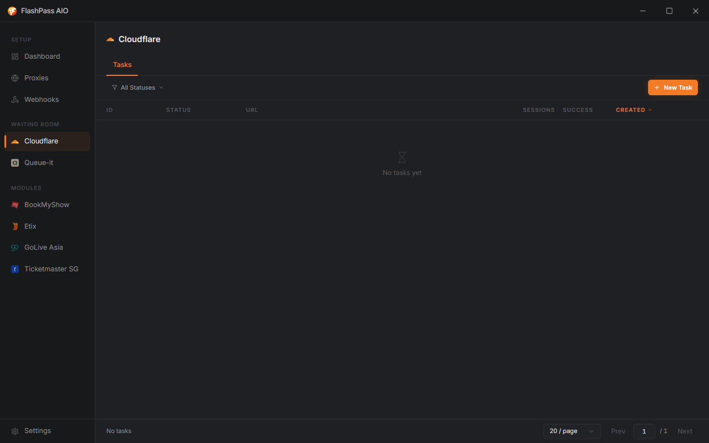
Task: Switch to the Tasks tab
Action: [122, 65]
